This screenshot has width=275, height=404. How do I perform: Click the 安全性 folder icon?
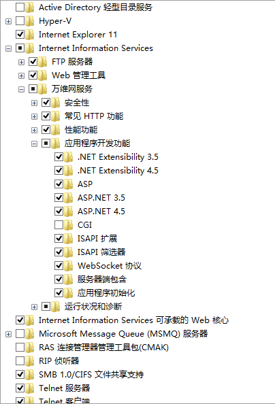pyautogui.click(x=56, y=103)
